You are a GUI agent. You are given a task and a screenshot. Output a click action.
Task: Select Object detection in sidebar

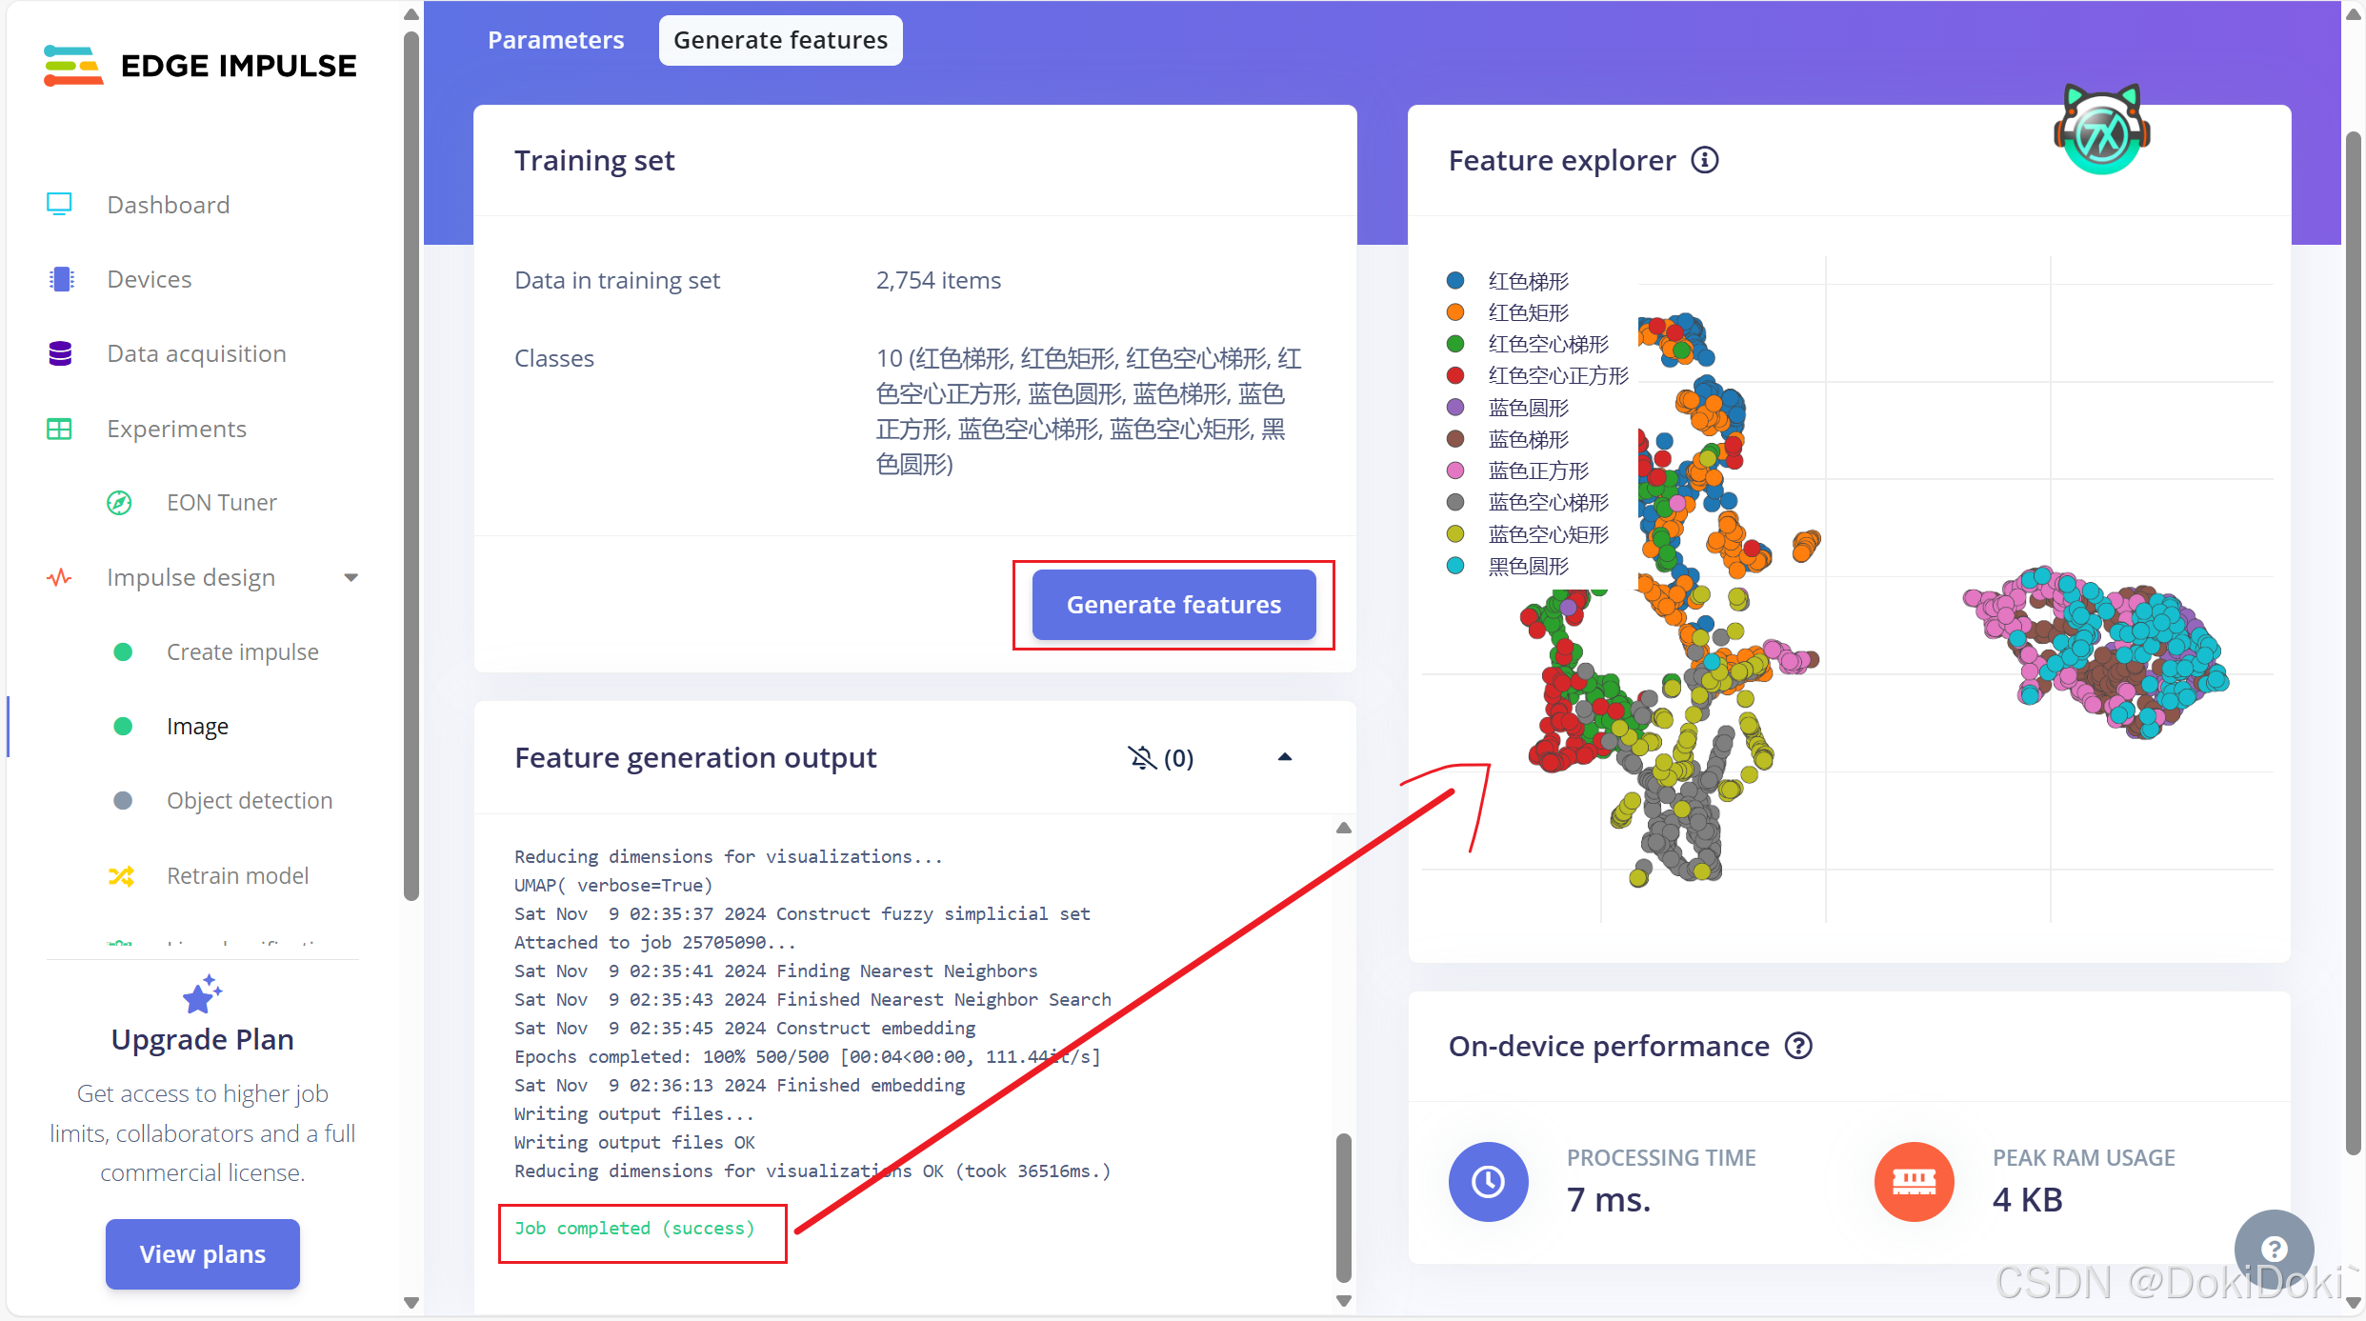coord(250,800)
